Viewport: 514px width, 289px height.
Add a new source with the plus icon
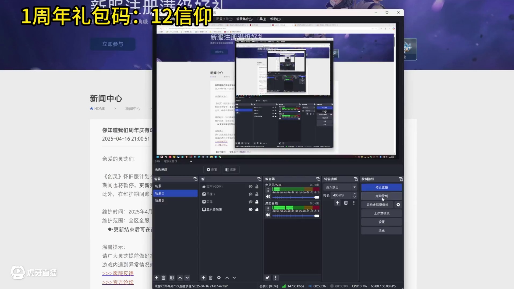coord(204,277)
